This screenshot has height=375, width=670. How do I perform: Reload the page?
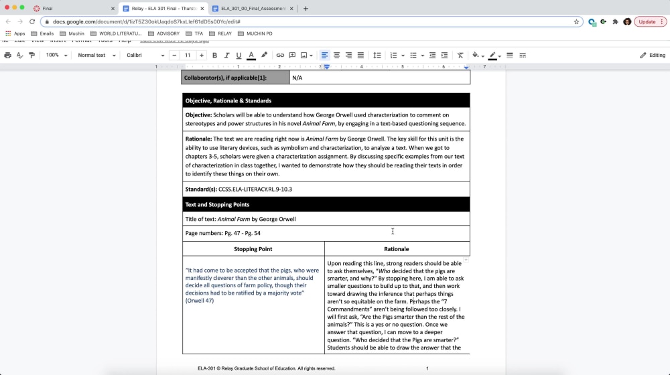click(x=32, y=21)
